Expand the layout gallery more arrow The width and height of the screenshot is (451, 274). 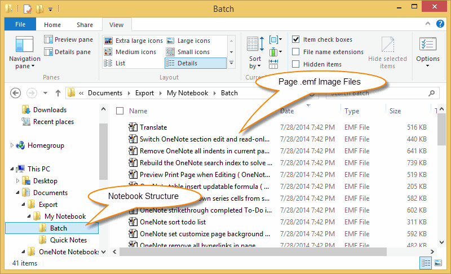pos(232,63)
